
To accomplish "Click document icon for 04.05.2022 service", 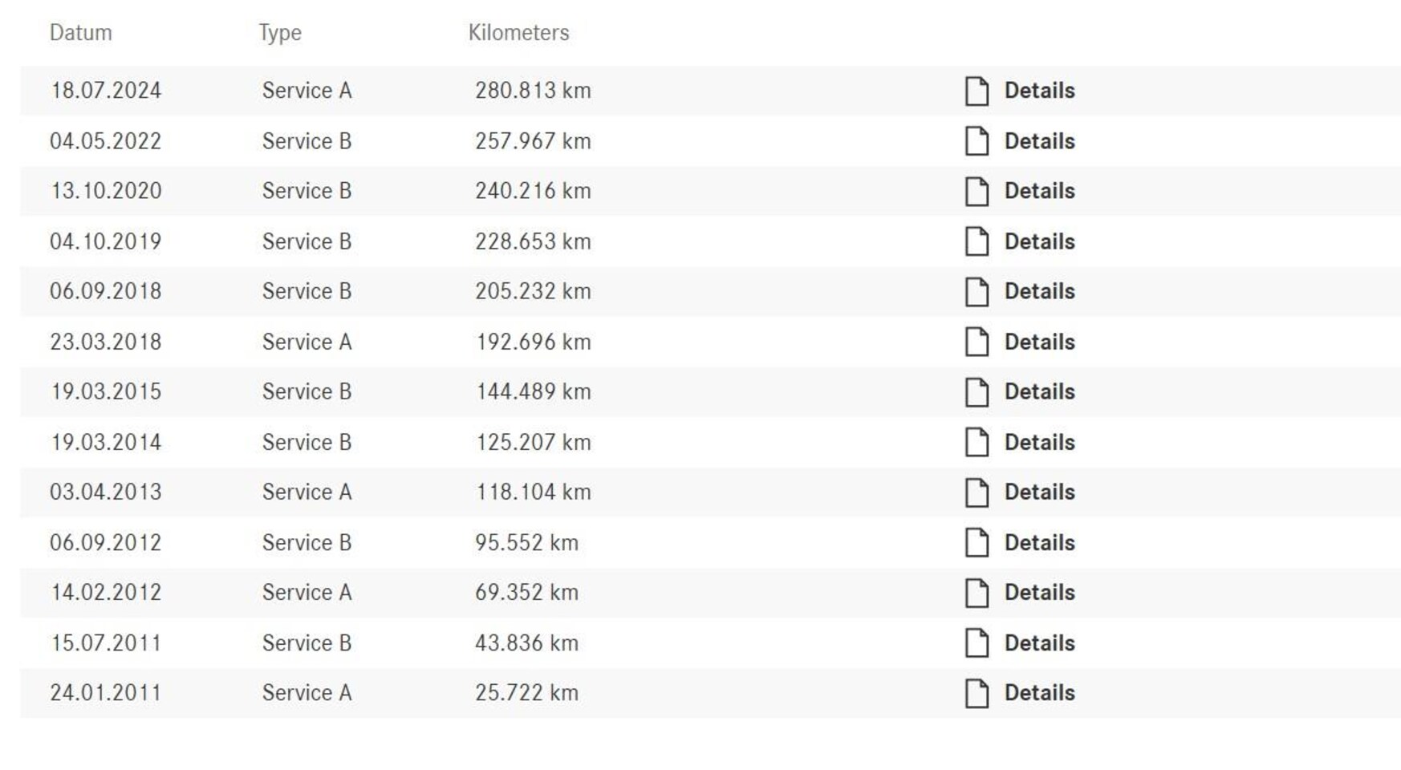I will tap(977, 141).
